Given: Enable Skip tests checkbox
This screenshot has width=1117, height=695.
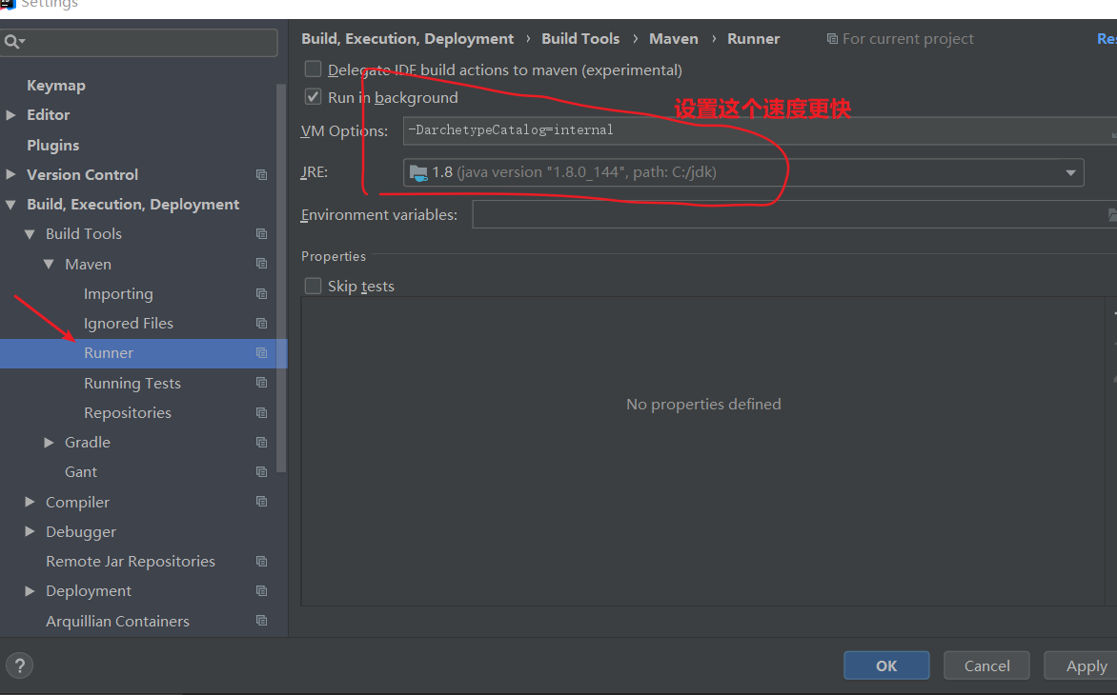Looking at the screenshot, I should click(313, 287).
